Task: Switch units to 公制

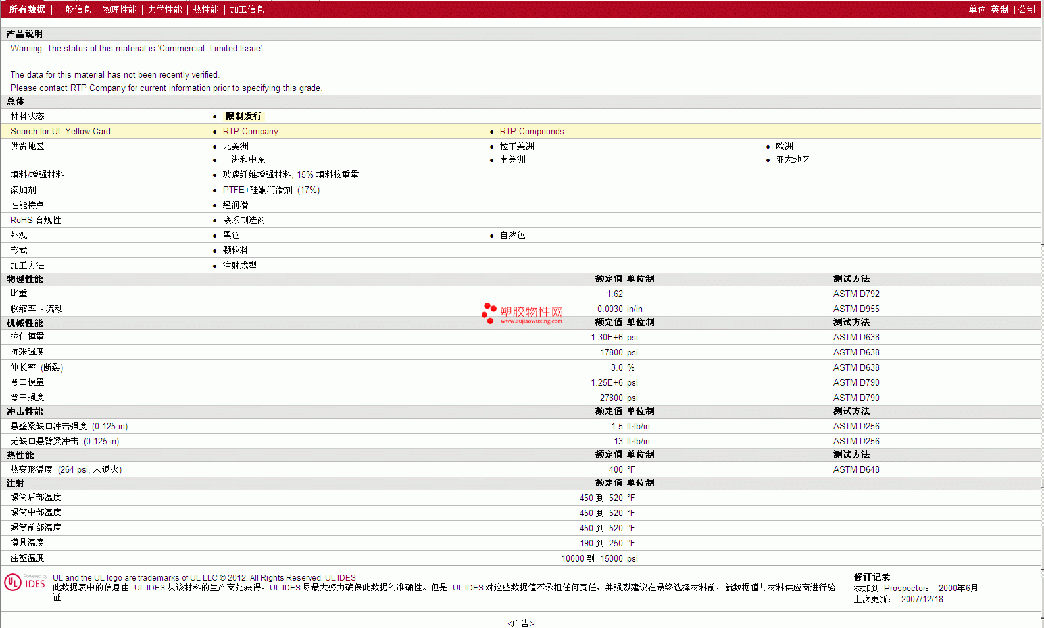Action: click(x=1027, y=9)
